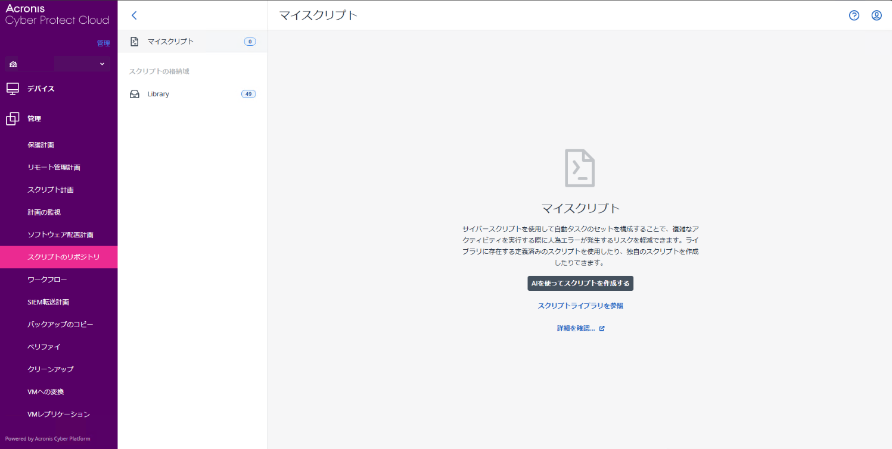Click the デバイス monitor icon
The height and width of the screenshot is (449, 892).
pos(13,89)
